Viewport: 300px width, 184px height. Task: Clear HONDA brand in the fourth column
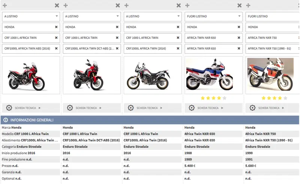[239, 27]
